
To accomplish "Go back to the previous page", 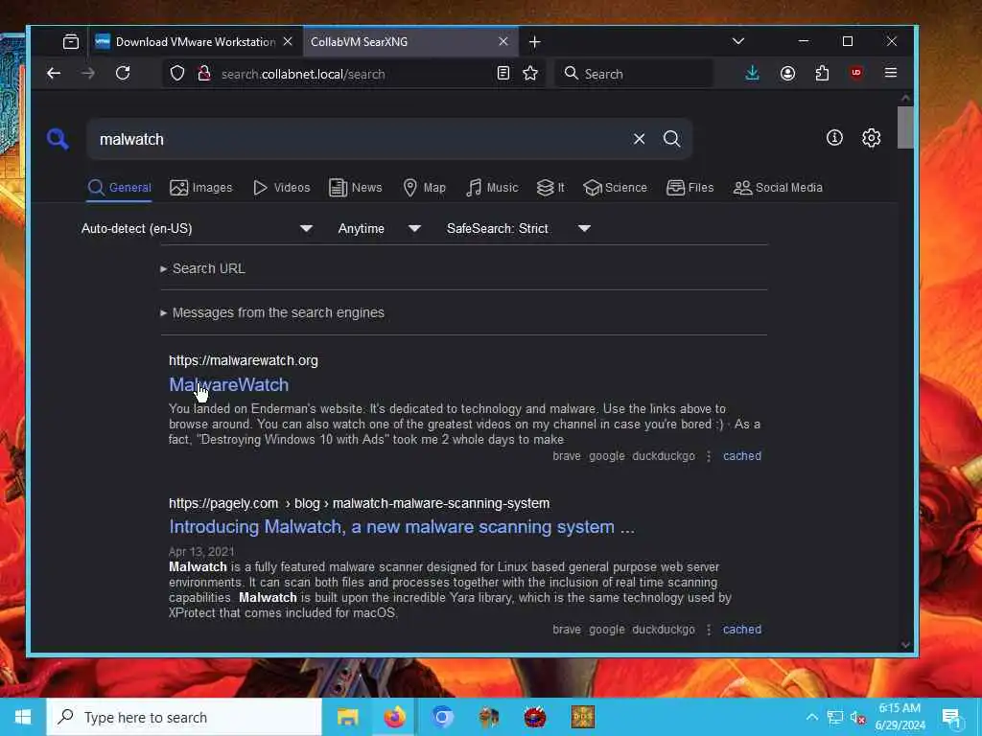I will [x=54, y=73].
